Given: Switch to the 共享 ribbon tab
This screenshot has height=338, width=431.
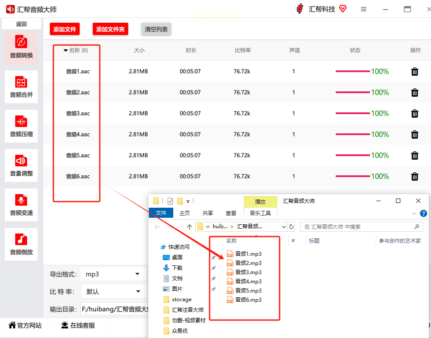Looking at the screenshot, I should coord(207,213).
